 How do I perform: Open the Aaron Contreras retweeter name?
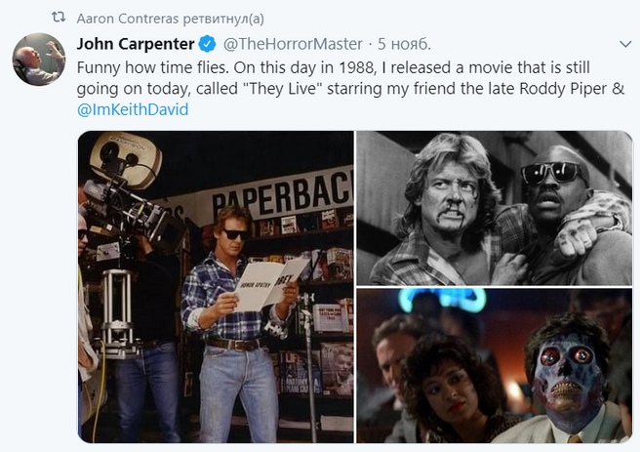click(128, 19)
